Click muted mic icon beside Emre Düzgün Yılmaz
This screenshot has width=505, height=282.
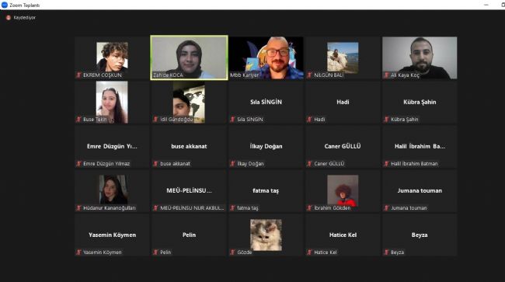[x=78, y=164]
